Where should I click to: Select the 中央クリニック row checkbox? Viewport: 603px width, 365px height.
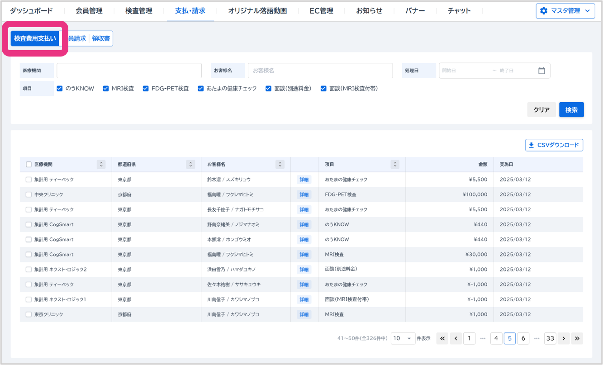28,194
